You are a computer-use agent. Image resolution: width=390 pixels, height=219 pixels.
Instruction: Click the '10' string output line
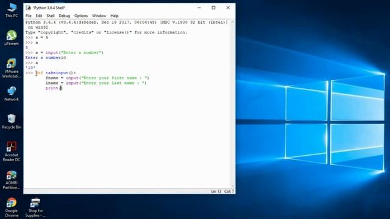point(30,68)
